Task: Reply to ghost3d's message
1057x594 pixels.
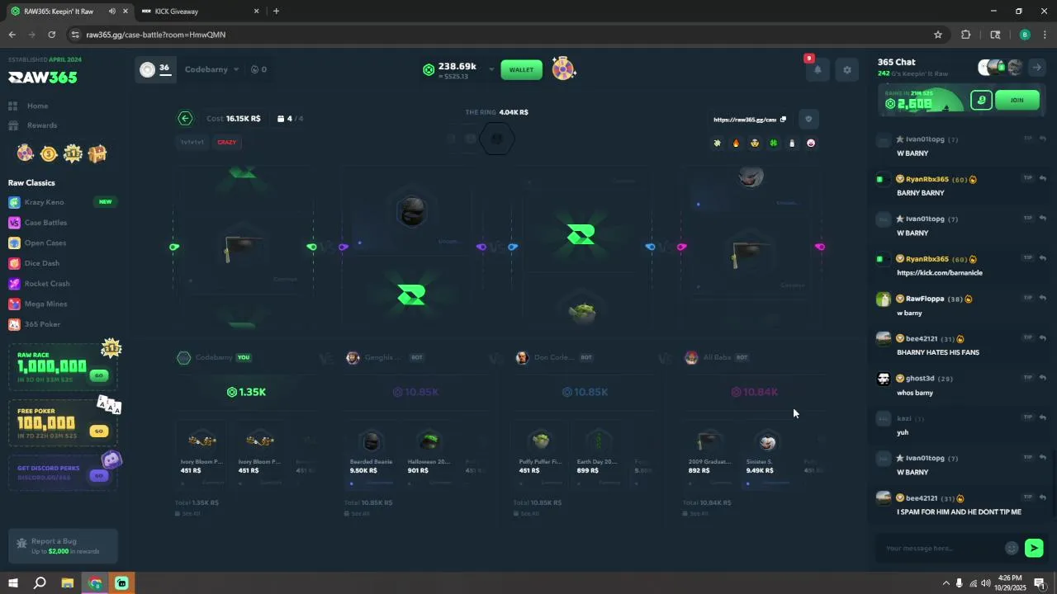Action: [x=1043, y=377]
